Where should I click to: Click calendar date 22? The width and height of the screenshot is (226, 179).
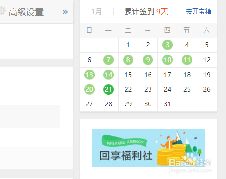tap(128, 89)
